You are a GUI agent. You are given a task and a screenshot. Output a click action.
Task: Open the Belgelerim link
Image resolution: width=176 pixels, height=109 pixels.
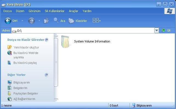[x=20, y=88]
